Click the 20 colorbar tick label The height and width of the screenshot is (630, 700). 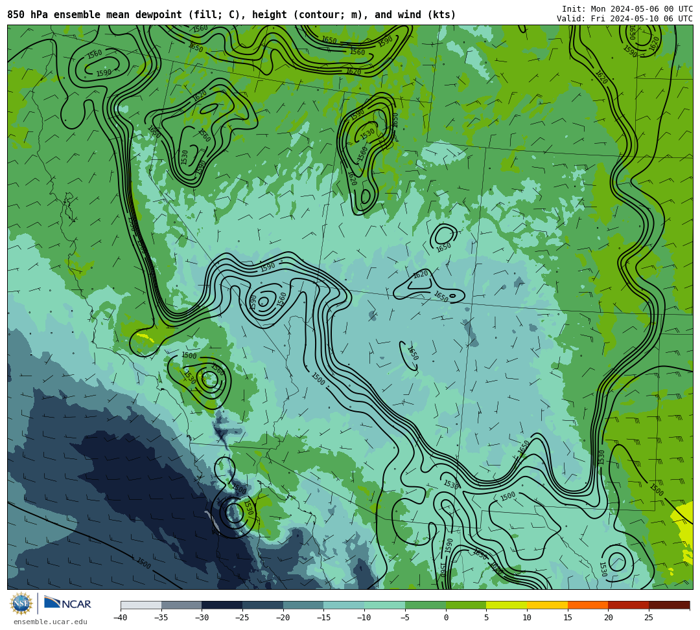(x=608, y=618)
